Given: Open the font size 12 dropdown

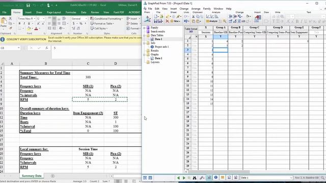Looking at the screenshot, I should pos(43,19).
